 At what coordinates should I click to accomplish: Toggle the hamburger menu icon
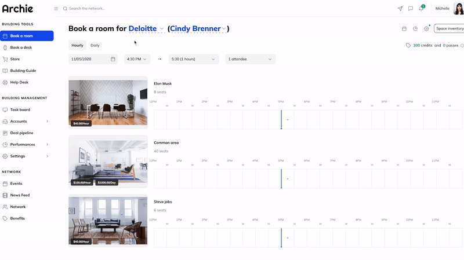coord(56,9)
